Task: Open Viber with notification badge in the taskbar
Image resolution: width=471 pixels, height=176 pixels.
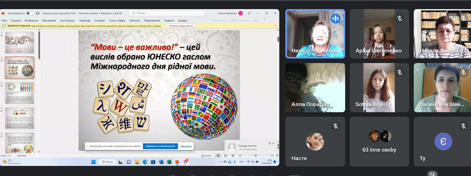Action: tap(185, 161)
